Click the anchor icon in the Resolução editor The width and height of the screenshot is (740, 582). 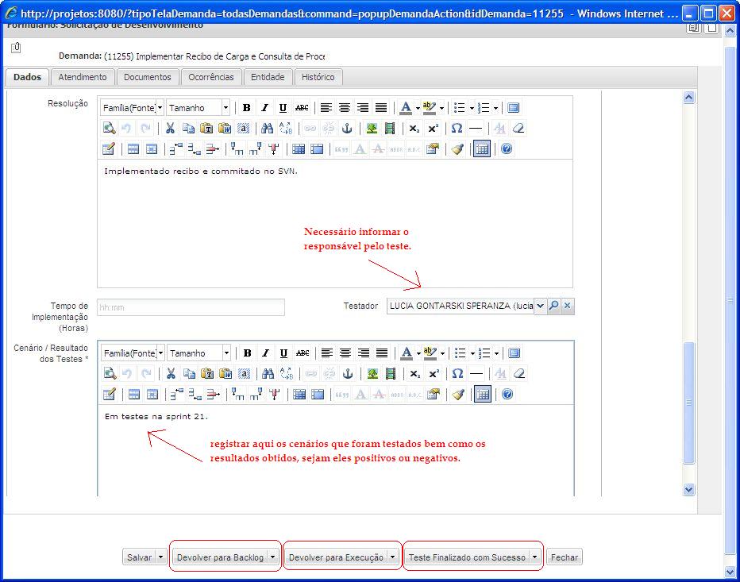[346, 129]
